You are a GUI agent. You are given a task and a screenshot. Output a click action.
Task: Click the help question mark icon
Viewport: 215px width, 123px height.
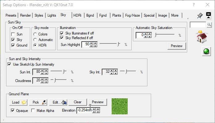point(194,5)
